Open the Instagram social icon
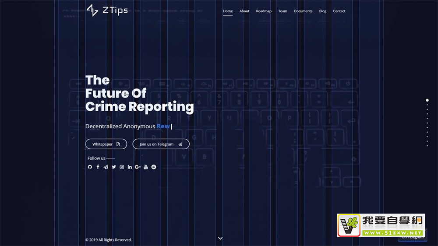Image resolution: width=438 pixels, height=246 pixels. coord(122,167)
